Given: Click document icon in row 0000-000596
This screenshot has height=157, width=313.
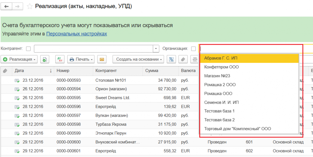Looking at the screenshot, I should pos(17,107).
